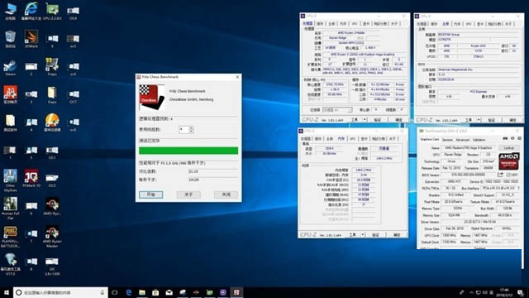Click OK (确定) in CPU-Z processor window
This screenshot has width=529, height=298.
(x=398, y=119)
